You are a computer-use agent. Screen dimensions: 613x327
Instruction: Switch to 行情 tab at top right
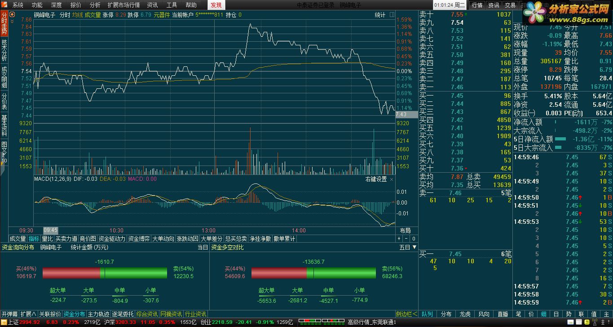[x=477, y=5]
